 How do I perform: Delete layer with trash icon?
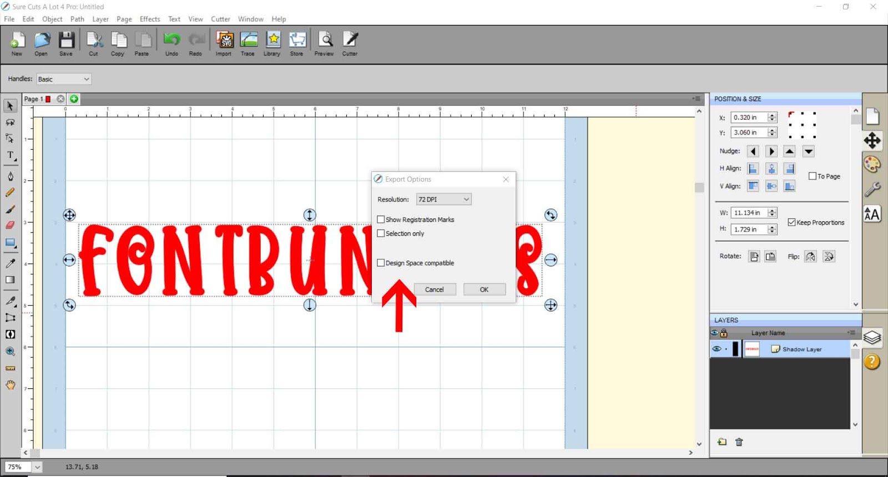pyautogui.click(x=739, y=442)
